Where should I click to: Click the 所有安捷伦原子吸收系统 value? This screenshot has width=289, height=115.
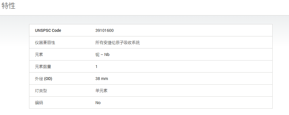pos(118,43)
